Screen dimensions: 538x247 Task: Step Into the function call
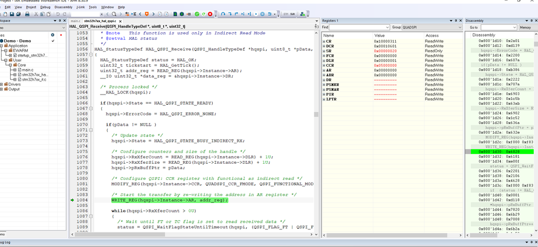(230, 14)
